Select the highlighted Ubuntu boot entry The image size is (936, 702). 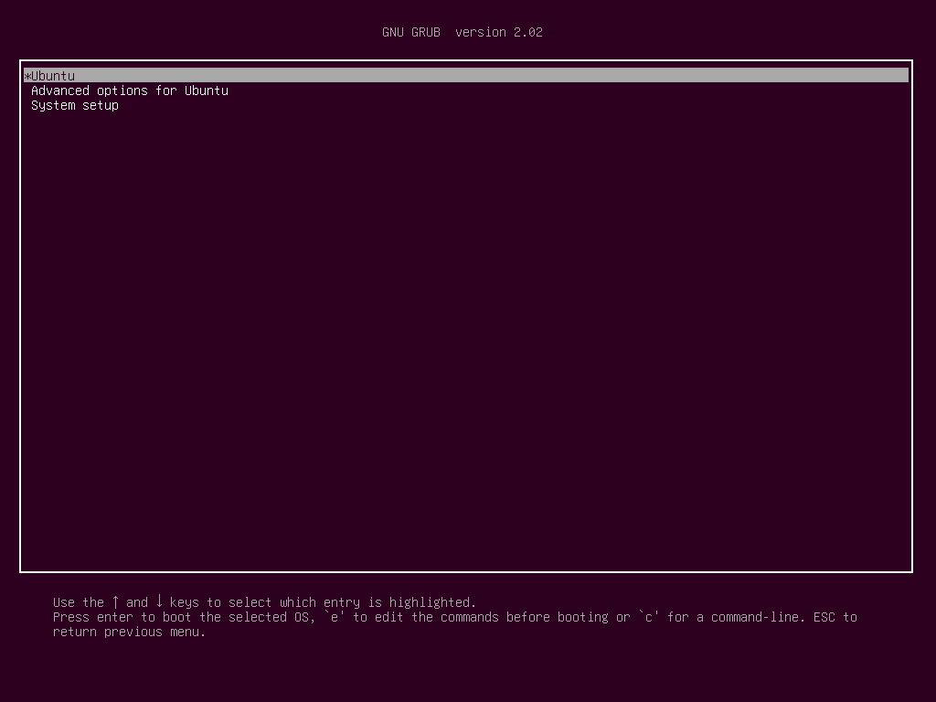tap(465, 75)
